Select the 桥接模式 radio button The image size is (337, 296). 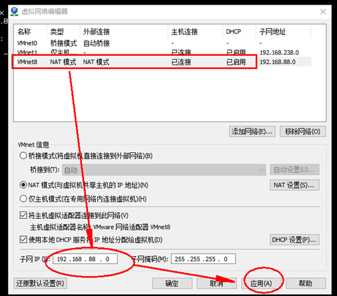click(23, 156)
